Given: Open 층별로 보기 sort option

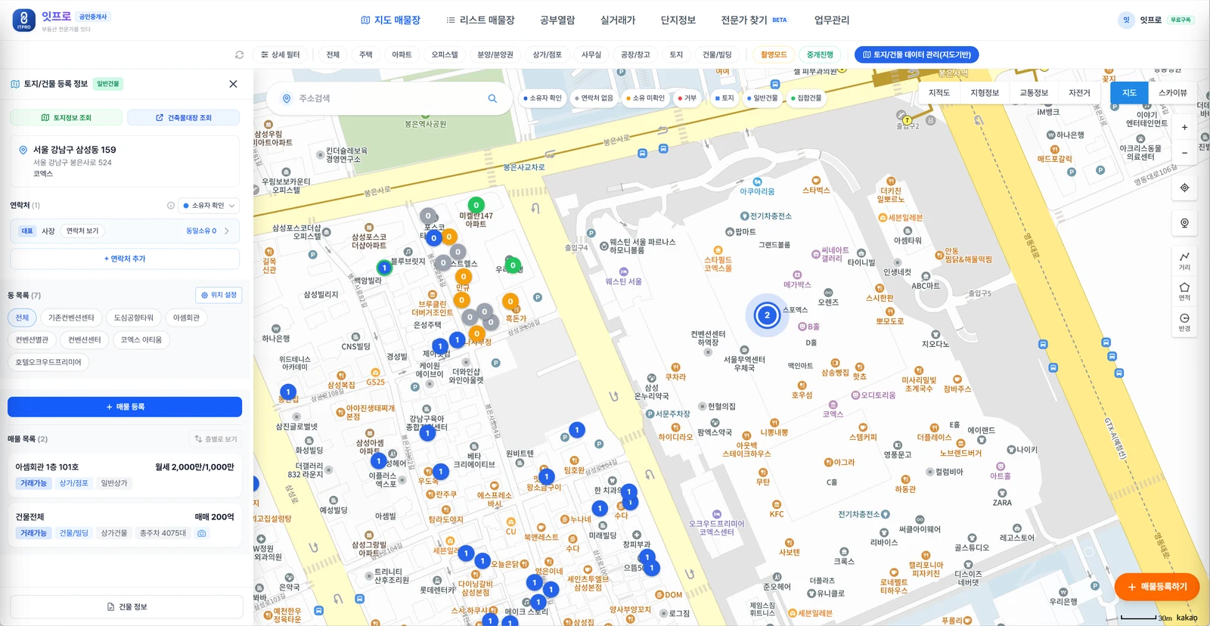Looking at the screenshot, I should point(216,439).
